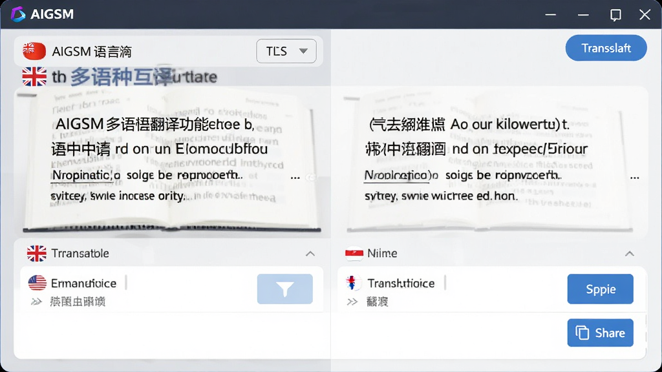Select the Transhtrioice language entry
662x372 pixels.
pos(401,283)
